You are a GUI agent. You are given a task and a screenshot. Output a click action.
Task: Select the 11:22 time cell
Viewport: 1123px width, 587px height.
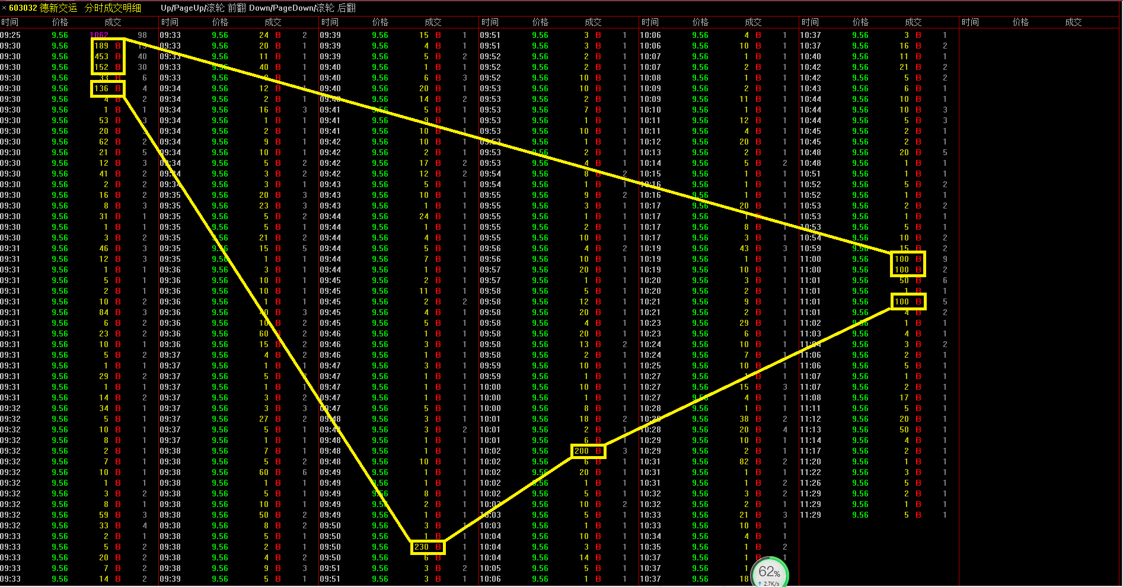tap(811, 472)
